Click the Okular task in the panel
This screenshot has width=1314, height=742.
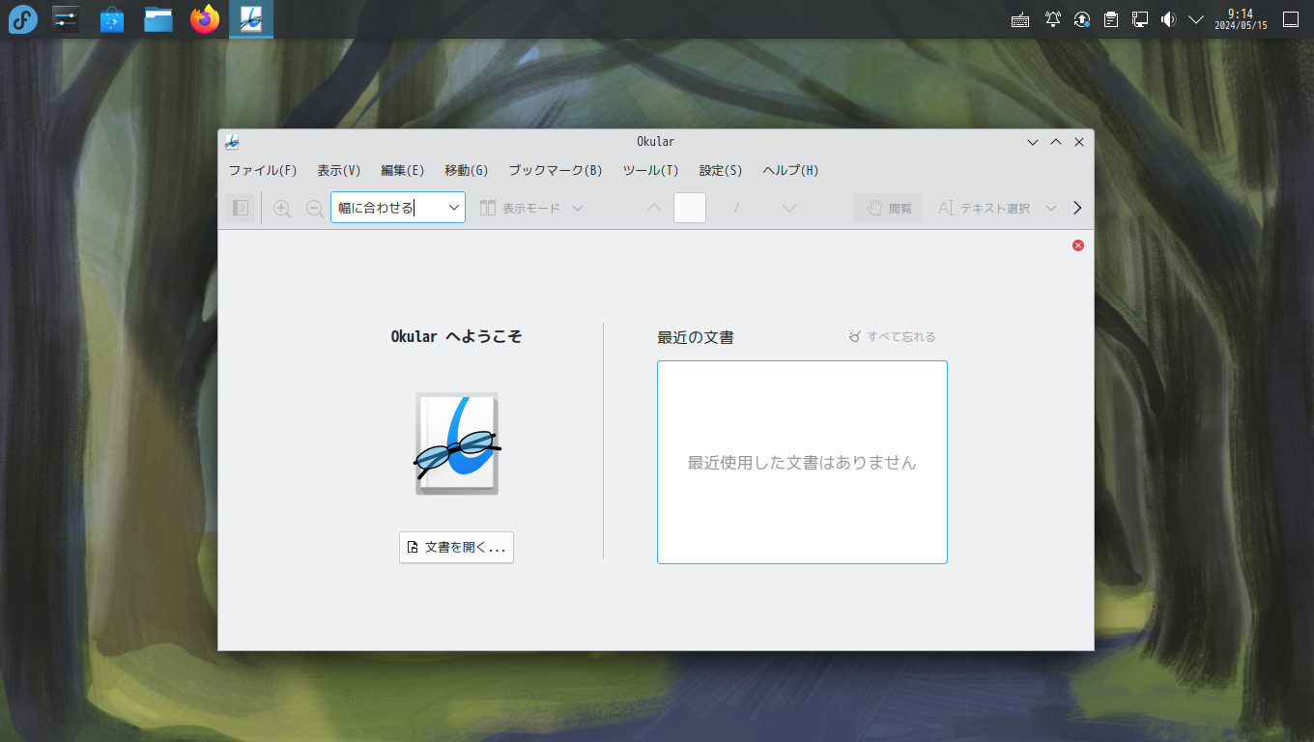251,19
